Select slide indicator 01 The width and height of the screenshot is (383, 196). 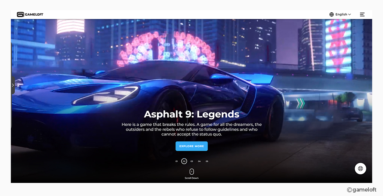click(177, 161)
